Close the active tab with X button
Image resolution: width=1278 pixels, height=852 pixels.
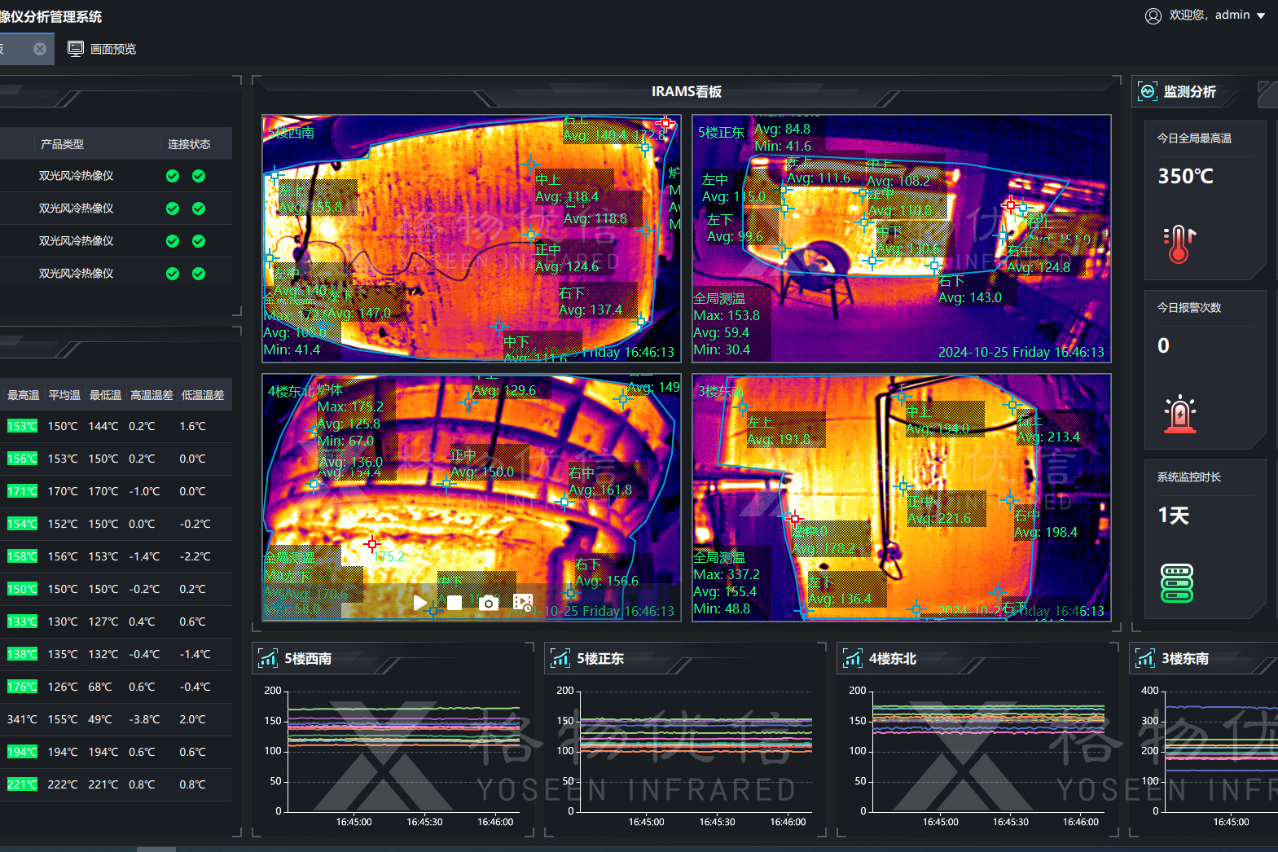pyautogui.click(x=40, y=49)
